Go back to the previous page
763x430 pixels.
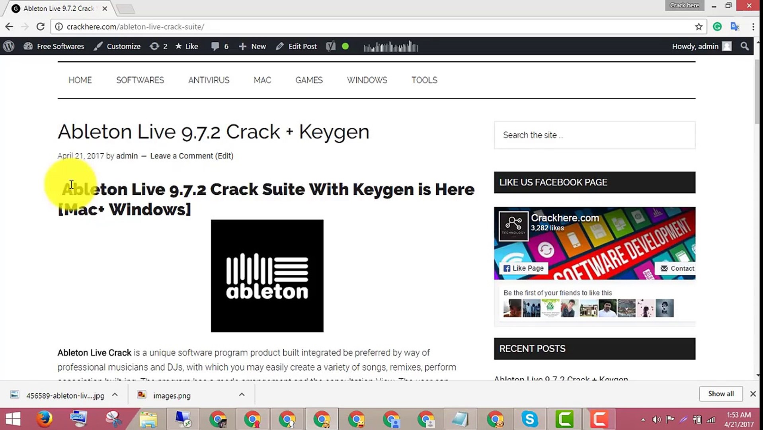[x=9, y=27]
